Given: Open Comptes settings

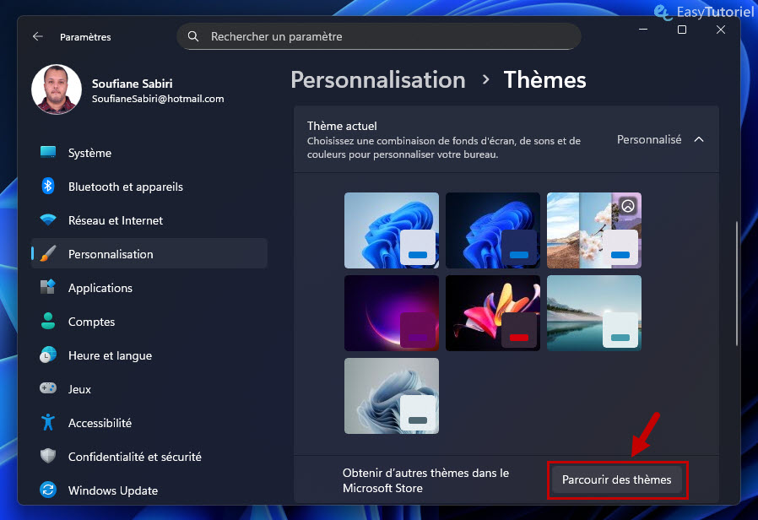Looking at the screenshot, I should 90,322.
